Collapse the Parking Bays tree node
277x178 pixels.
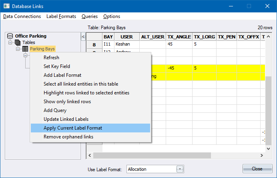(18, 49)
